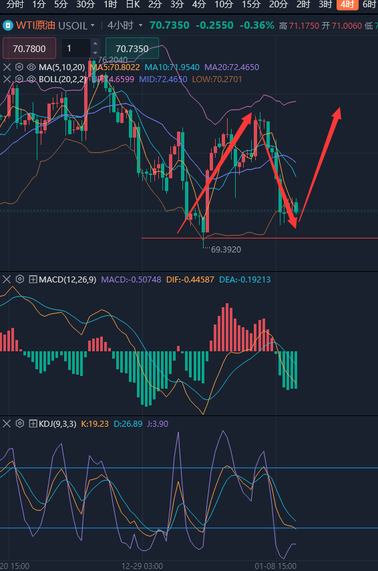Switch to the 5分 timeframe tab
Screen dimensions: 378x571
(61, 5)
